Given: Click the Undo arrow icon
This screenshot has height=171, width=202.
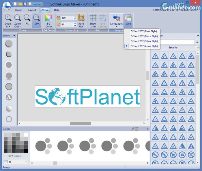Looking at the screenshot, I should tap(35, 4).
